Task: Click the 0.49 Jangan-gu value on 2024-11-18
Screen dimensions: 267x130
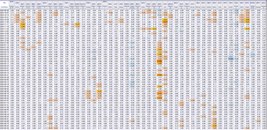Action: point(23,26)
